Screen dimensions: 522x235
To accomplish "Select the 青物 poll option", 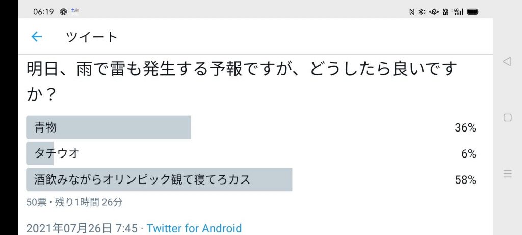I will coord(109,127).
